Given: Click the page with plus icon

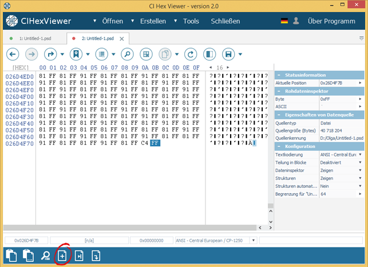Looking at the screenshot, I should [62, 256].
